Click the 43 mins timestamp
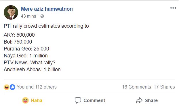Viewport: 179px width, 107px height. [28, 16]
